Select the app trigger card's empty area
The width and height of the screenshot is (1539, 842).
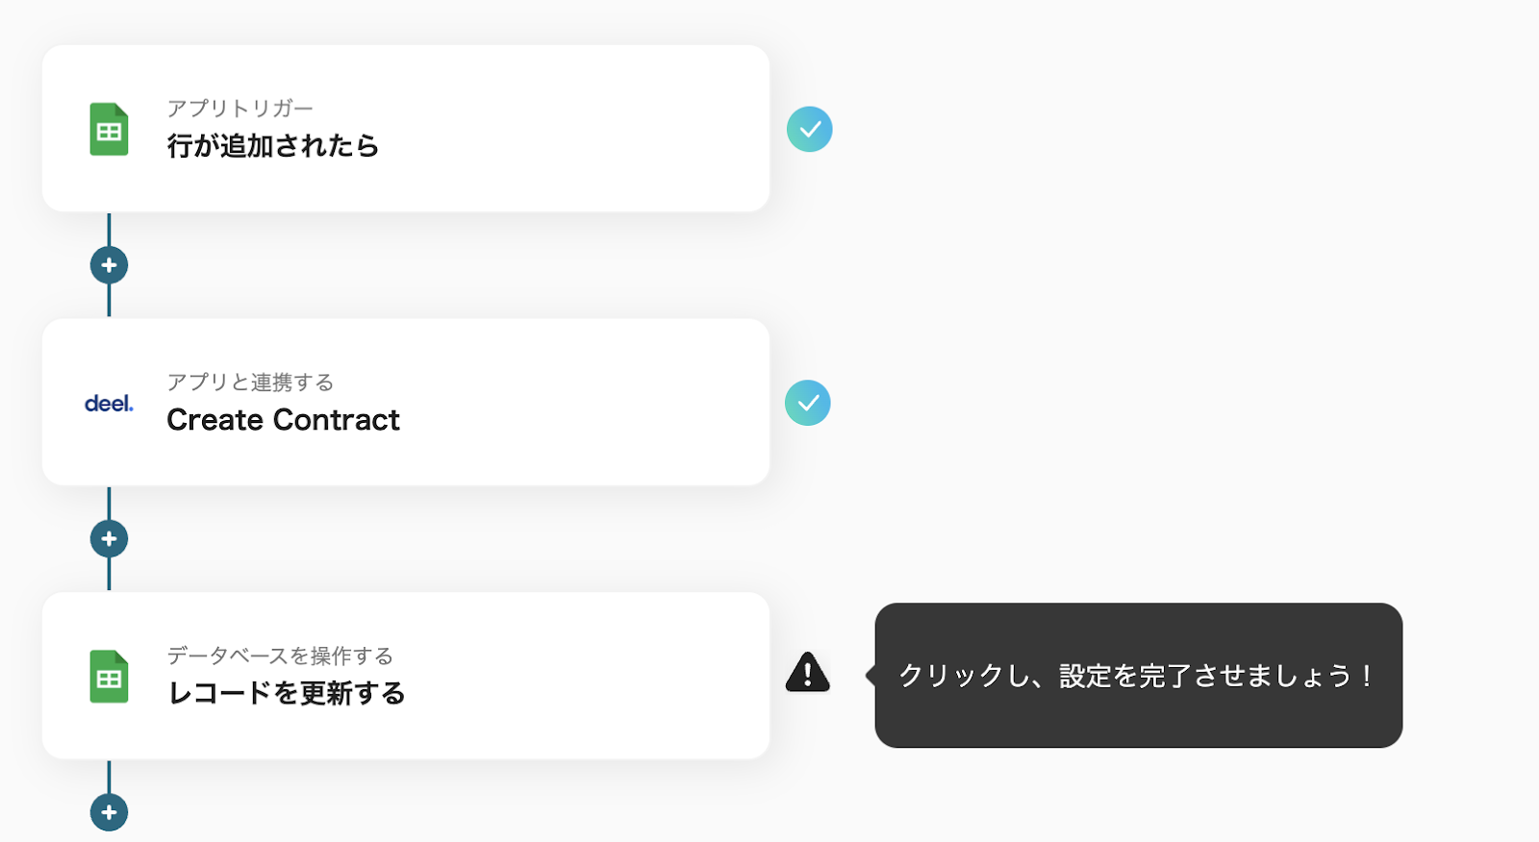tap(577, 129)
